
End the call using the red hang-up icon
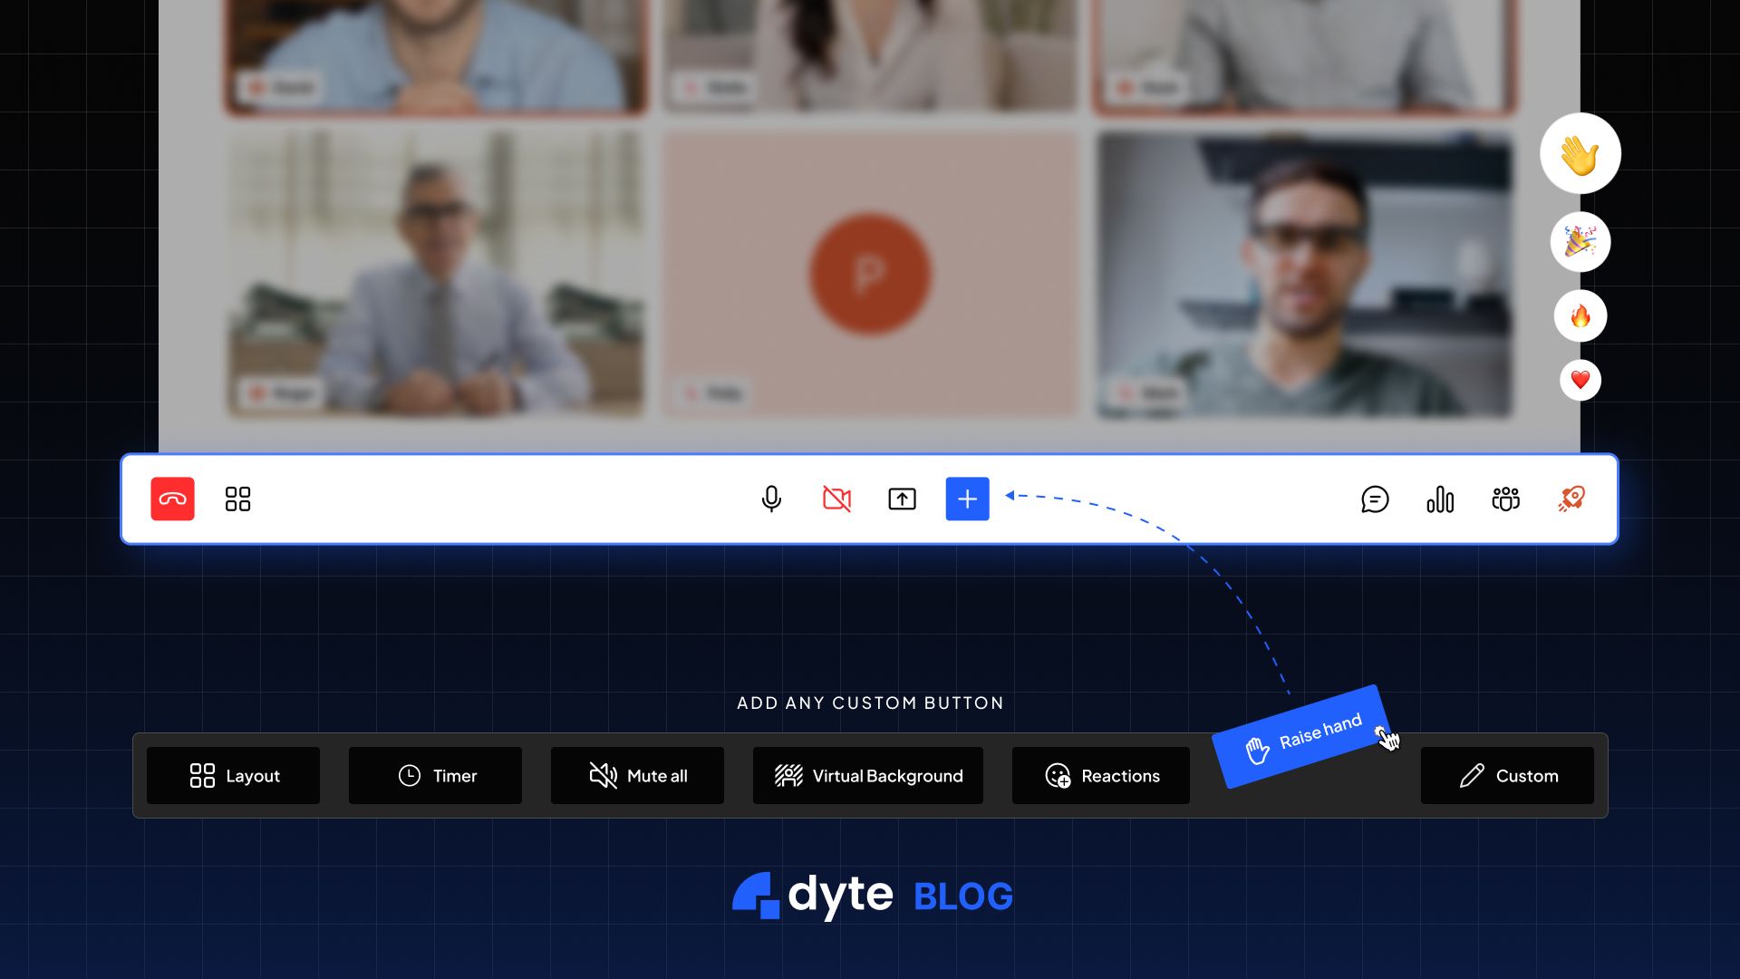pos(172,499)
